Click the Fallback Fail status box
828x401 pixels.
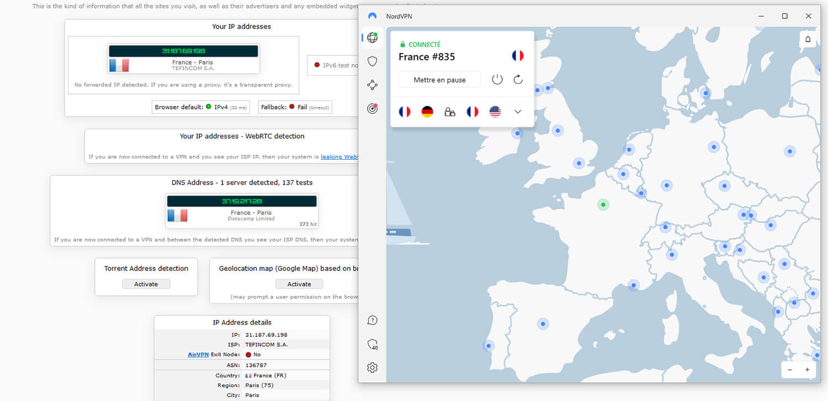(295, 107)
